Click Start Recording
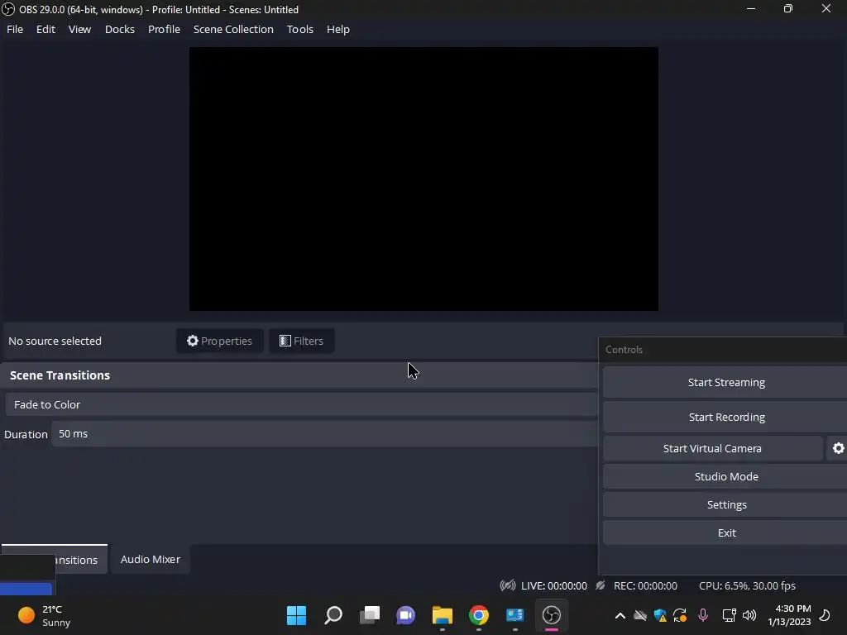The height and width of the screenshot is (635, 847). tap(725, 417)
